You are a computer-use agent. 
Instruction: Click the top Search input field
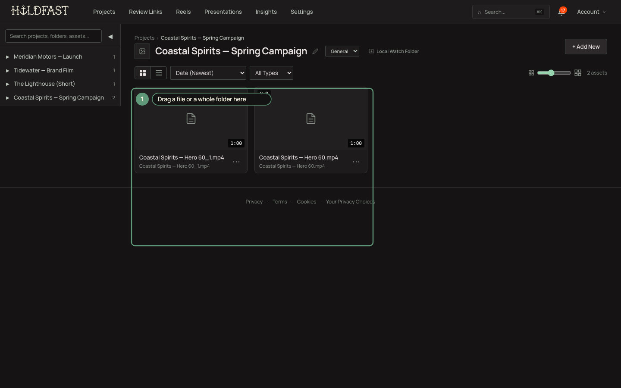[x=511, y=12]
